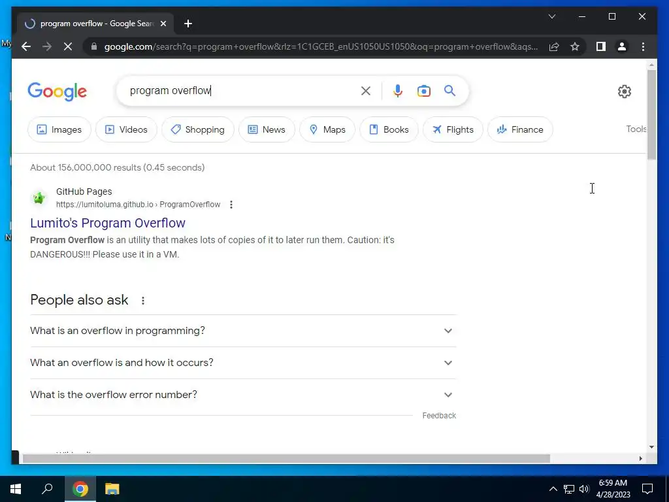Open the Chrome side panel
This screenshot has height=502, width=669.
(x=601, y=46)
